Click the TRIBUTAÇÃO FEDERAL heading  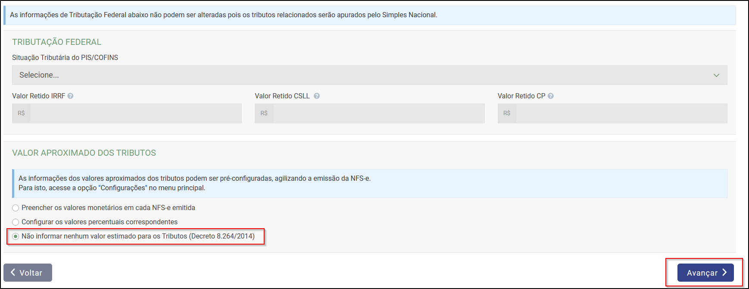[x=56, y=42]
